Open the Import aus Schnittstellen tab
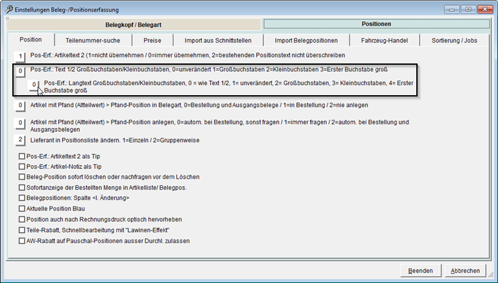The image size is (498, 283). point(218,41)
